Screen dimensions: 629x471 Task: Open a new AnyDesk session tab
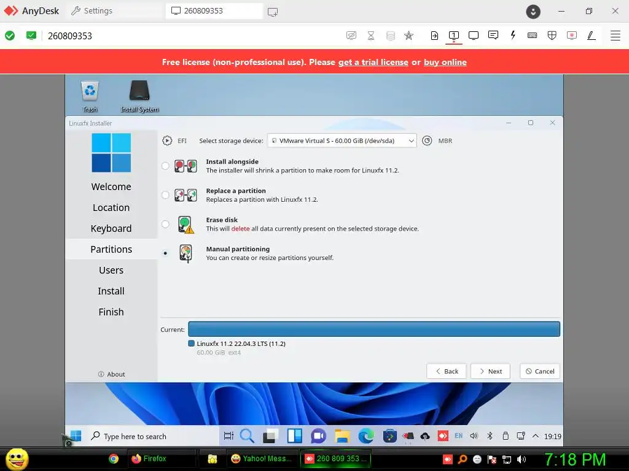272,12
